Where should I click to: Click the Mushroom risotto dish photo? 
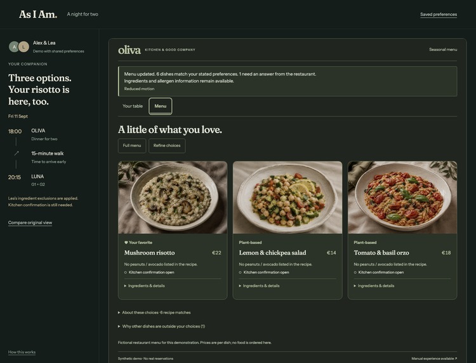173,197
